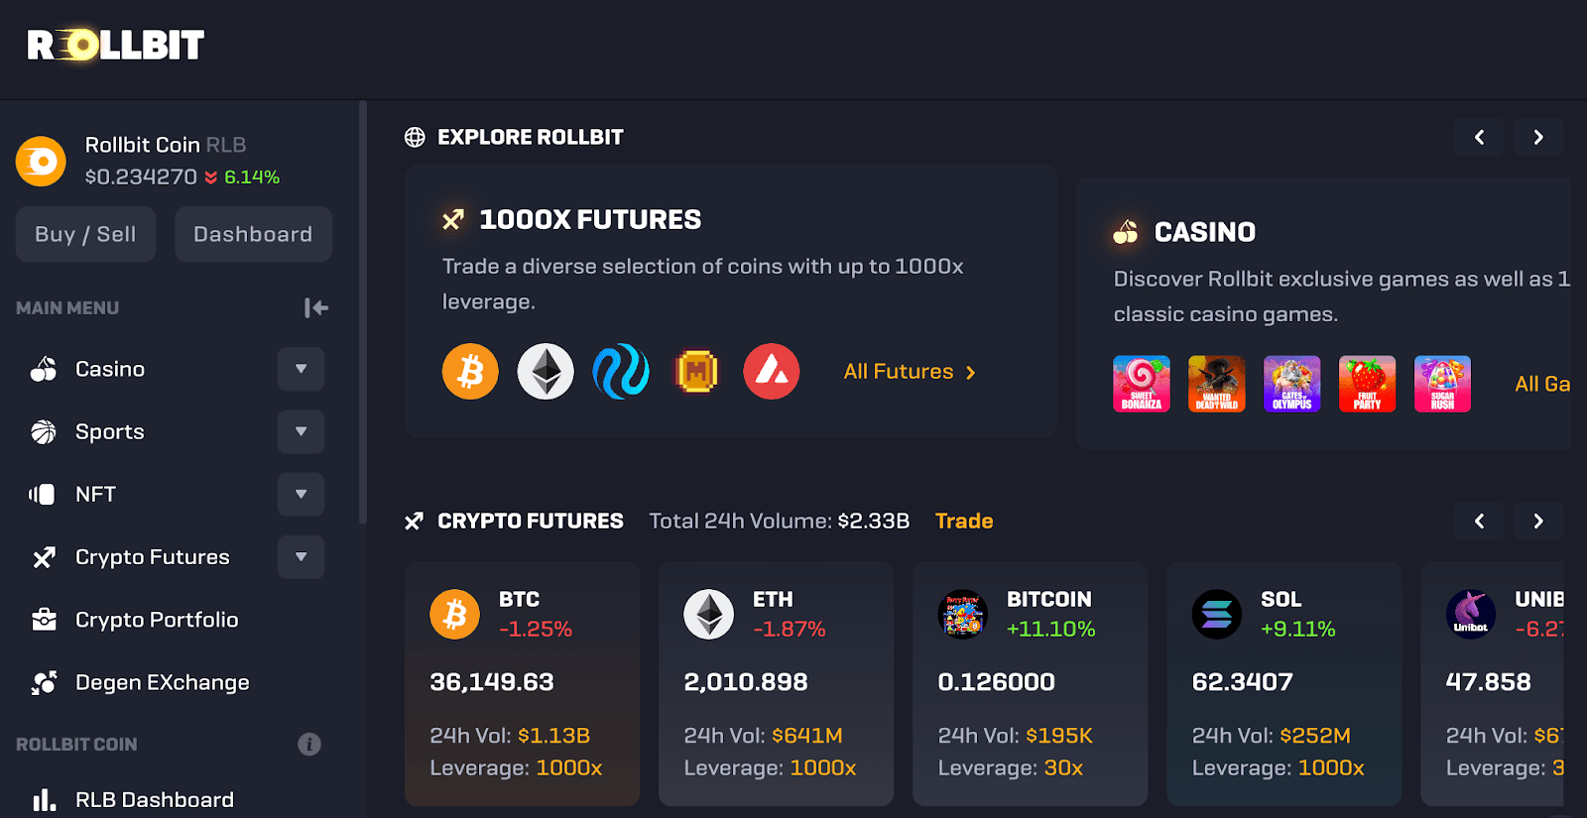Open RLB Dashboard in sidebar

[x=154, y=799]
